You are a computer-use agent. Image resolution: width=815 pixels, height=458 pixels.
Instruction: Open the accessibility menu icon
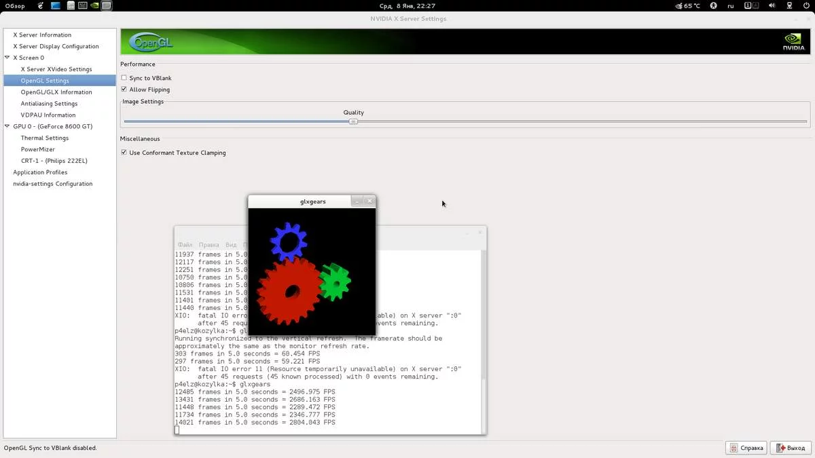(x=714, y=5)
